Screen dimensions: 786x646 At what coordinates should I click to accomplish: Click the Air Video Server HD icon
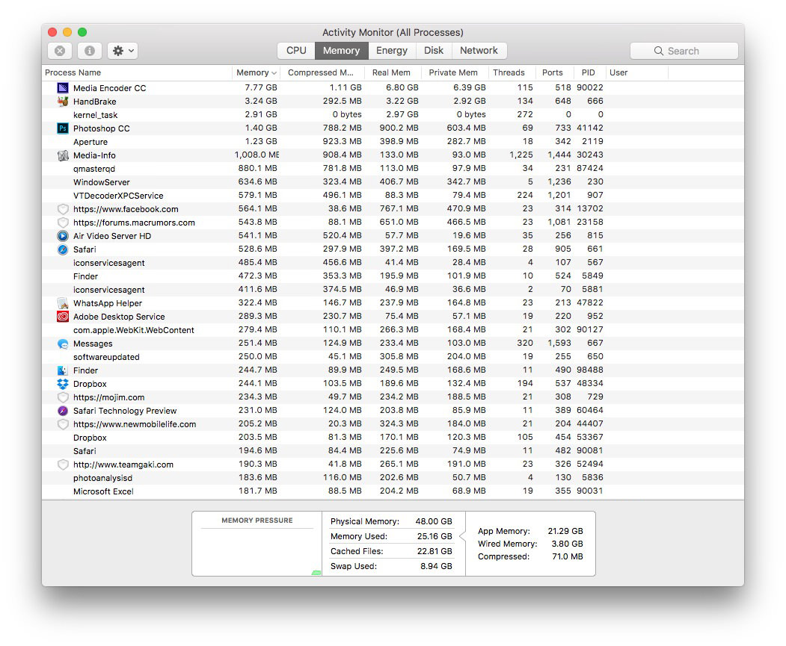[63, 236]
